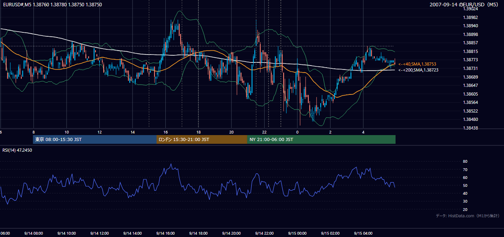Screen dimensions: 504x237
Task: Click price axis value 1.38773
Action: (x=470, y=60)
